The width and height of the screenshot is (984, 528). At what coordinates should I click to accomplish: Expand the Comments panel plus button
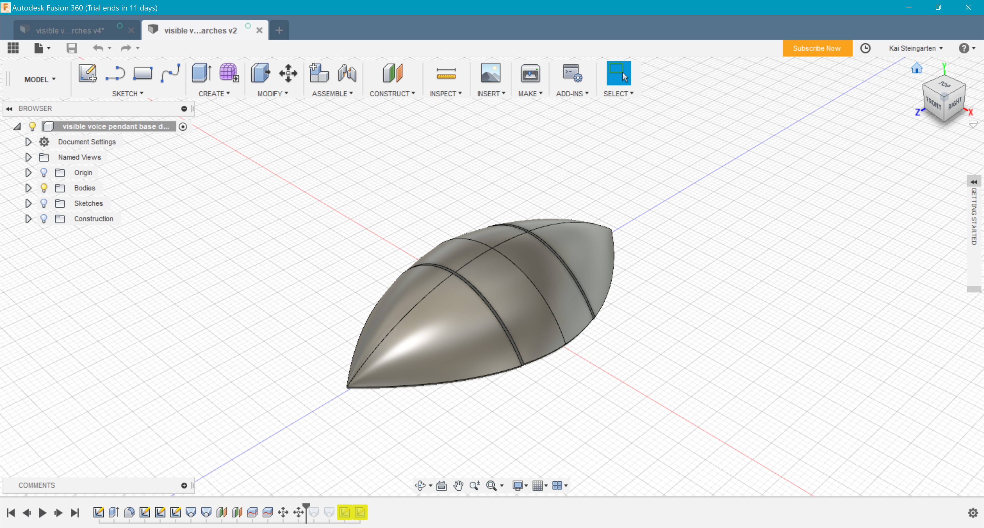click(x=184, y=485)
